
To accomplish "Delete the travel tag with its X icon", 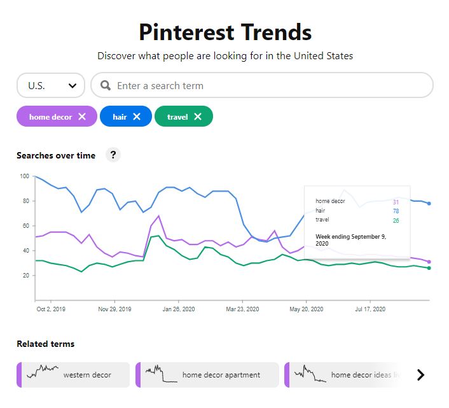I will pyautogui.click(x=198, y=116).
